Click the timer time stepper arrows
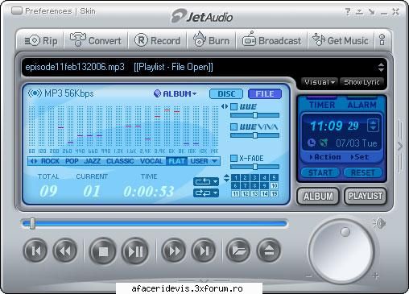409x294 pixels. 373,126
